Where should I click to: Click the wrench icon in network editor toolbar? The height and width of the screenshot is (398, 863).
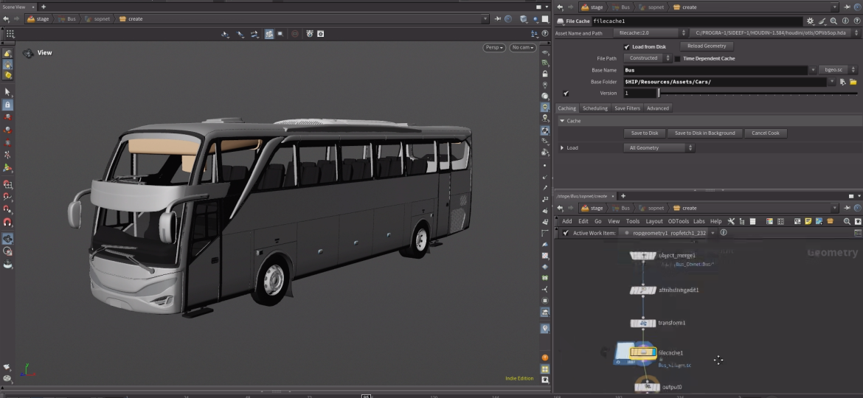731,221
